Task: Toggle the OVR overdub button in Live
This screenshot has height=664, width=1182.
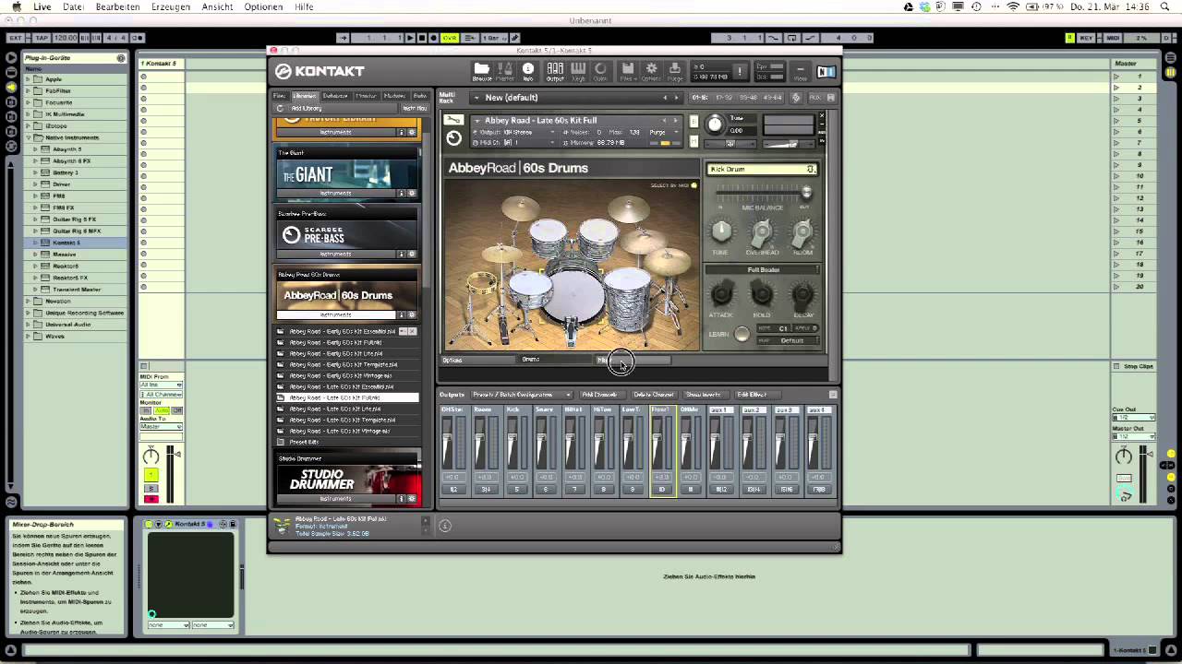Action: click(x=450, y=38)
